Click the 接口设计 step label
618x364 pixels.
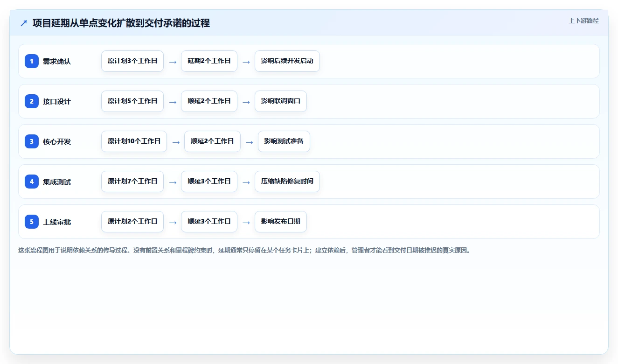tap(57, 101)
